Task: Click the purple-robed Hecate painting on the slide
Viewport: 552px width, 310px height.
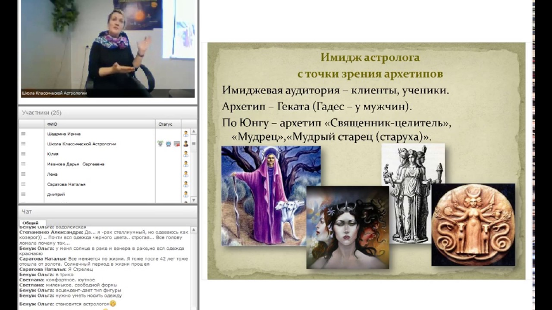Action: click(271, 196)
